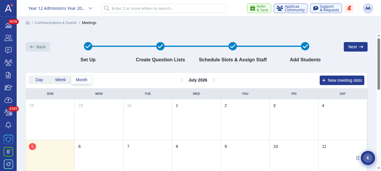The height and width of the screenshot is (171, 381).
Task: Open the graduation cap sidebar icon
Action: click(8, 88)
